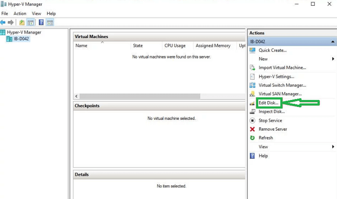This screenshot has height=199, width=337.
Task: Sort by the Assigned Memory column header
Action: click(x=215, y=45)
